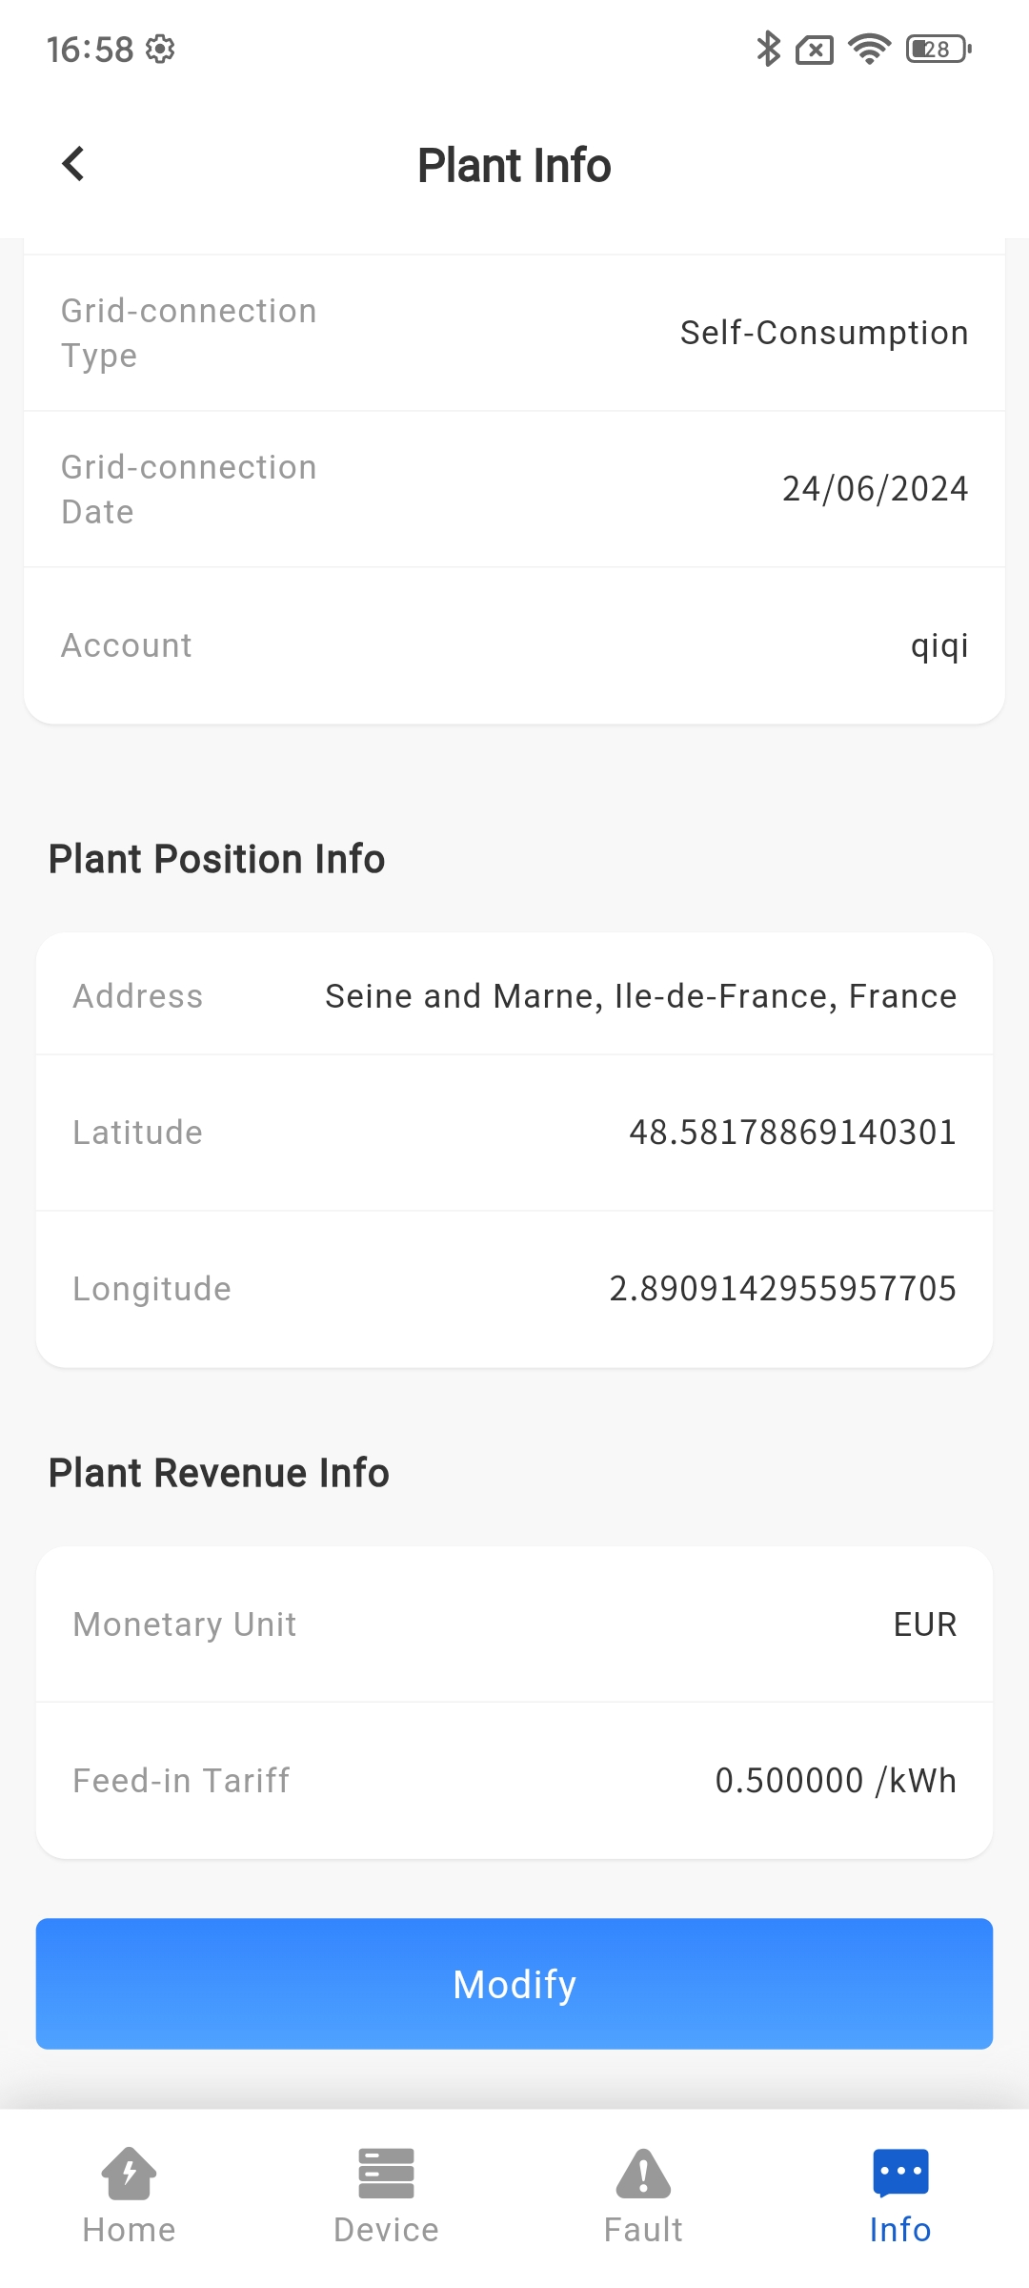Open the Device tab icon
This screenshot has width=1029, height=2288.
coord(386,2174)
